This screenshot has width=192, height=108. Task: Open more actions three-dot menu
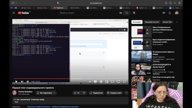coord(126,93)
